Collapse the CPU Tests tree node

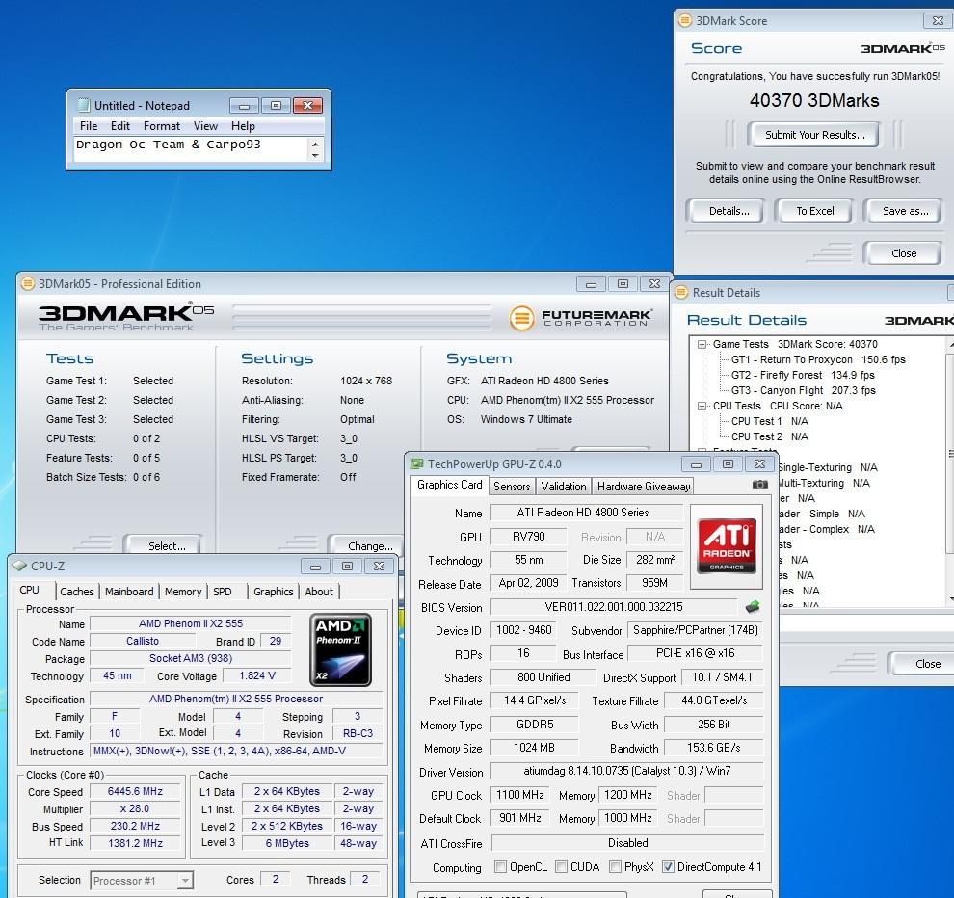[x=702, y=406]
